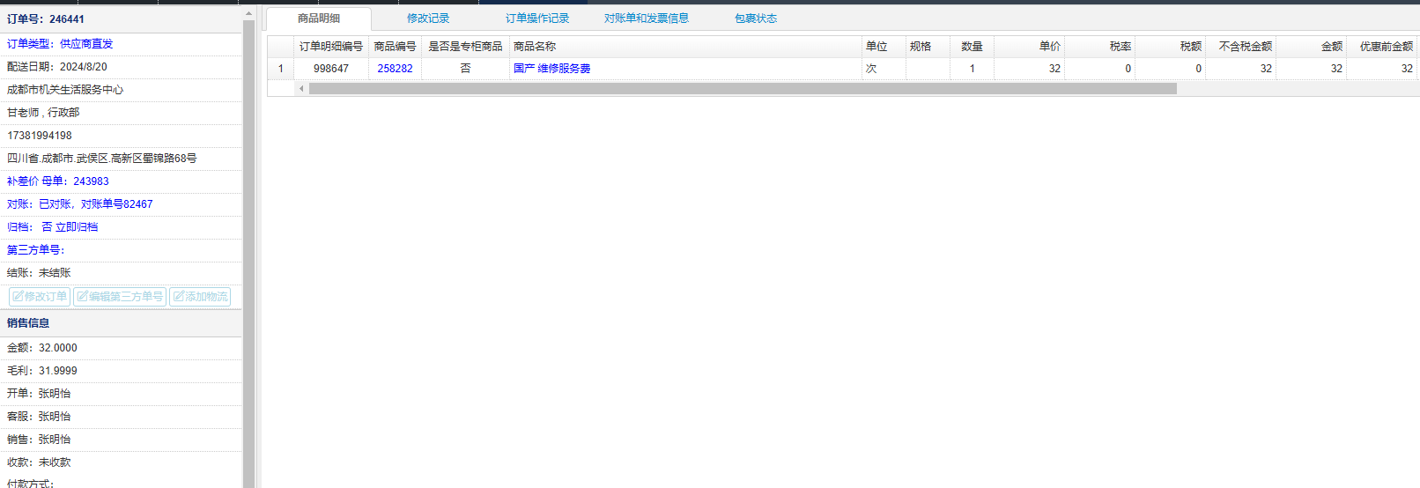The height and width of the screenshot is (488, 1420).
Task: Click the 税率 column header
Action: 1099,47
